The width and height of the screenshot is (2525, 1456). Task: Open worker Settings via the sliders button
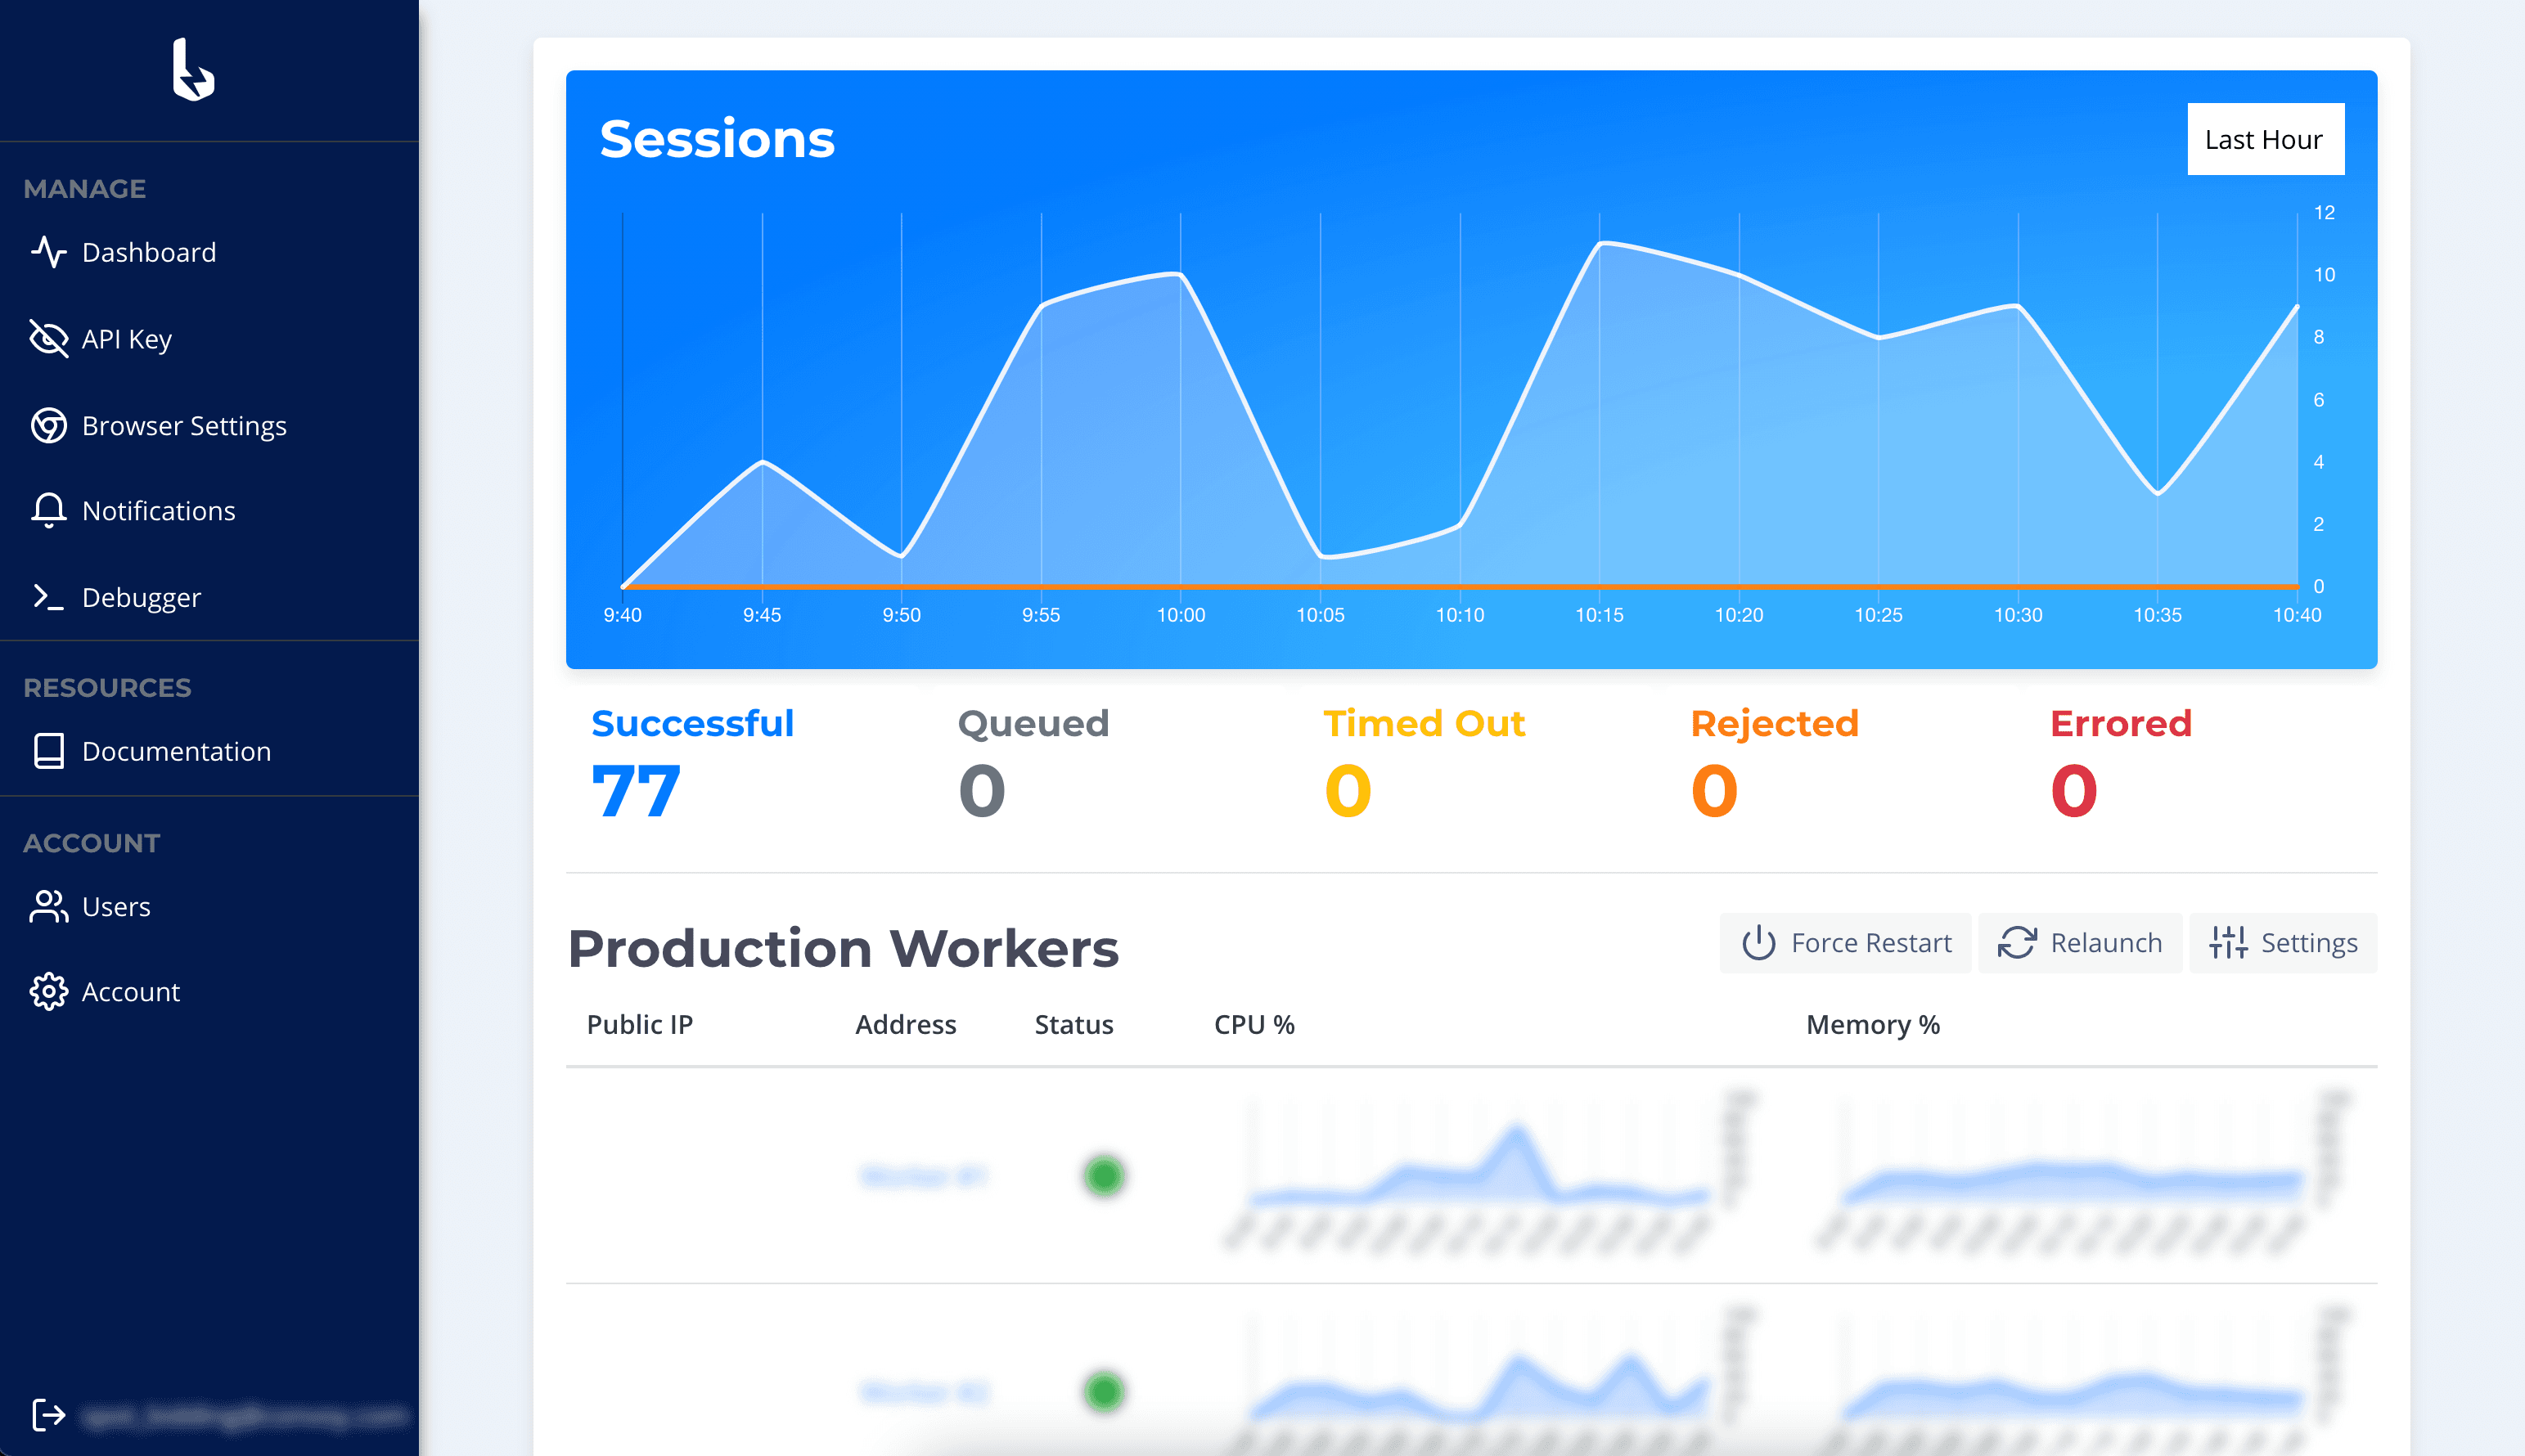click(x=2283, y=942)
